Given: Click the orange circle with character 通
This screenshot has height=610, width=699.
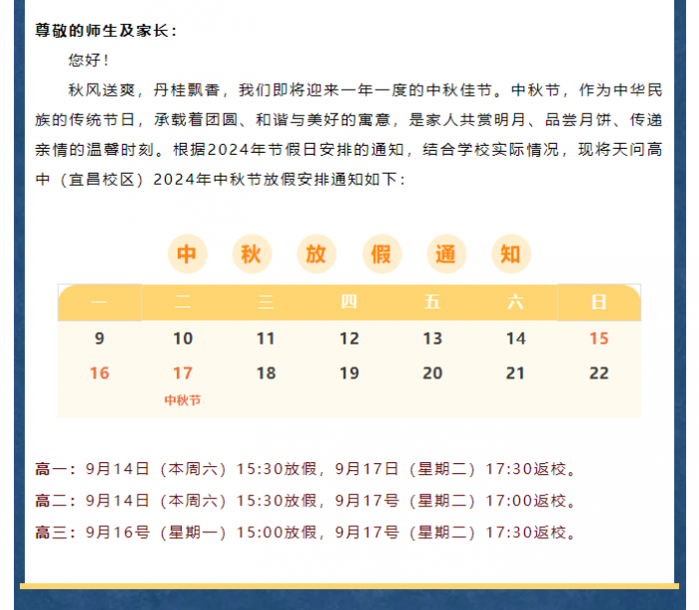Looking at the screenshot, I should coord(446,254).
